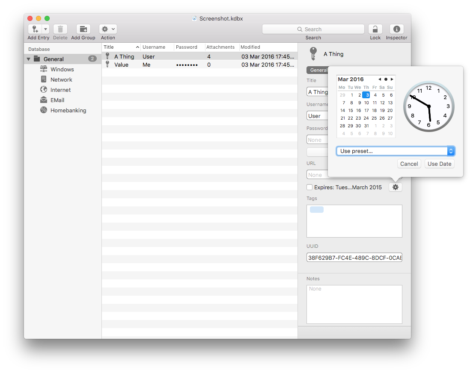The width and height of the screenshot is (476, 373).
Task: Open the Internet group
Action: [x=60, y=90]
